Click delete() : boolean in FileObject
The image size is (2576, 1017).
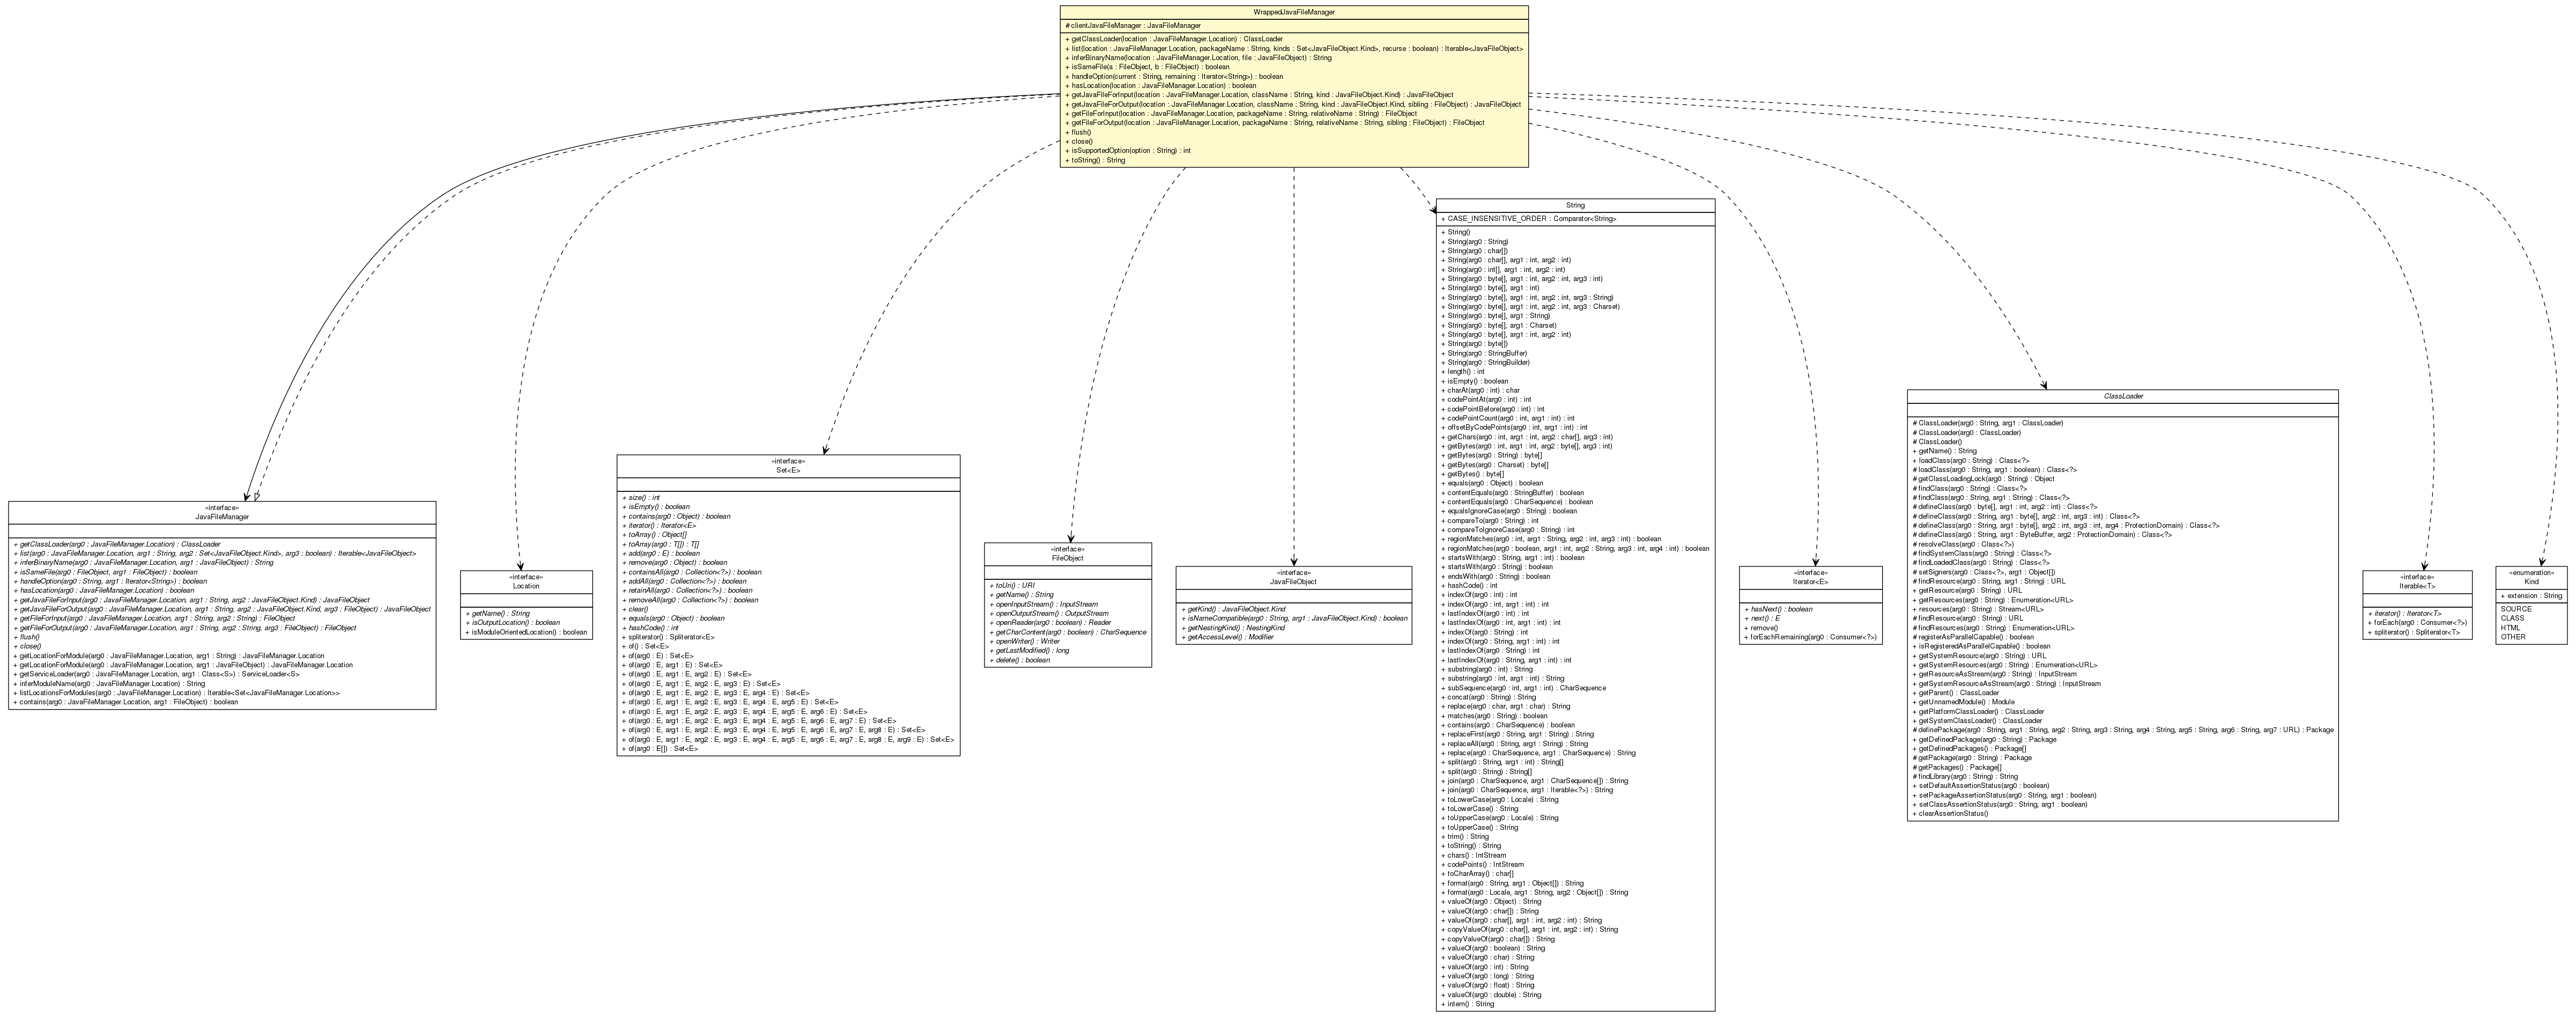[1019, 660]
